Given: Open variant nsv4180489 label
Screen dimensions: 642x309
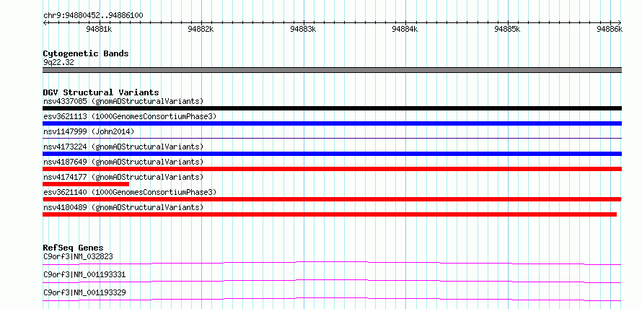Looking at the screenshot, I should [x=123, y=207].
